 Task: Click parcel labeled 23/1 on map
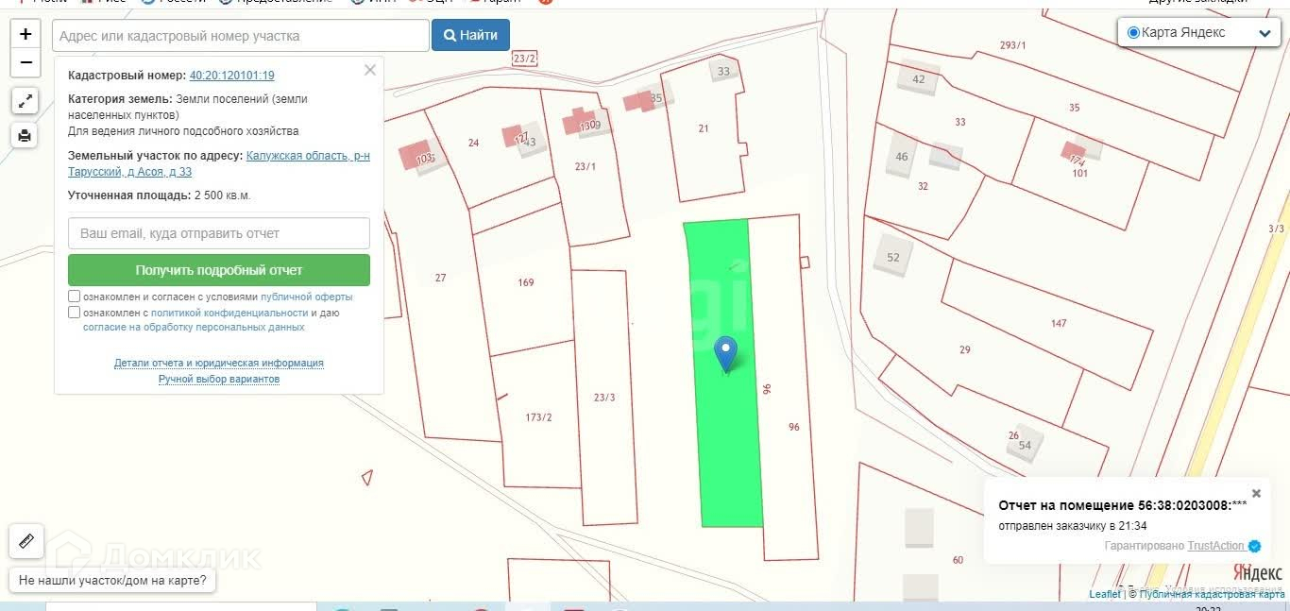tap(586, 167)
